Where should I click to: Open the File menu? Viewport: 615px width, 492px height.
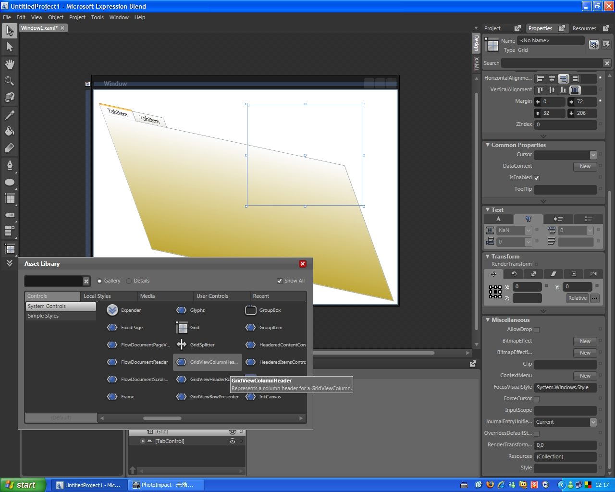coord(7,17)
